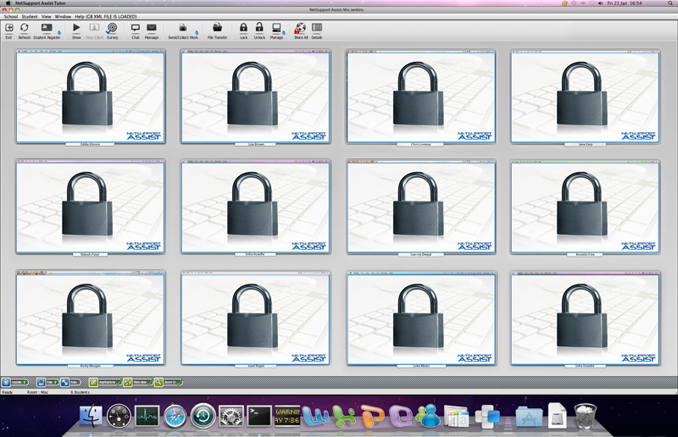
Task: Switch to Details view
Action: 317,30
